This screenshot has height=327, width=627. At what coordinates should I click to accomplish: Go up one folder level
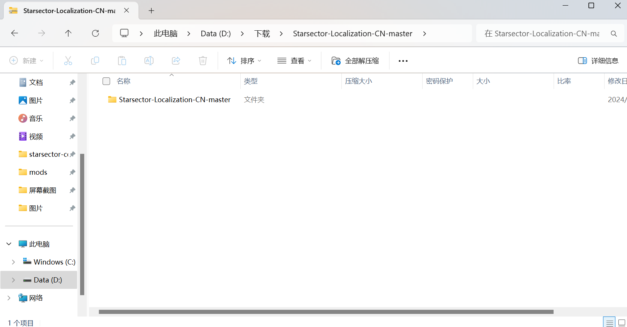pos(68,33)
